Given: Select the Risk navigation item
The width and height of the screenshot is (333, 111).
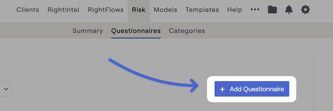Looking at the screenshot, I should (x=139, y=10).
